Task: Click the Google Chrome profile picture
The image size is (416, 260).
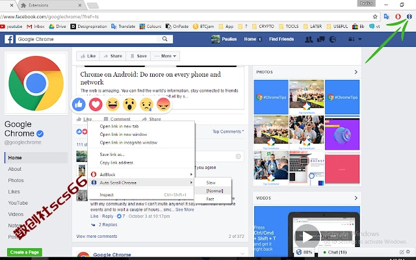Action: tap(36, 83)
